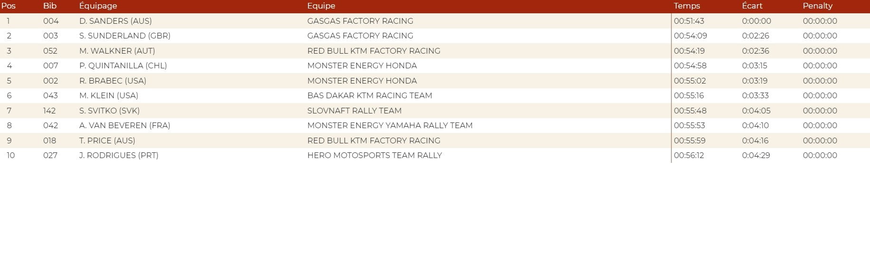Screen dimensions: 870x253
Task: Select the 0:04:29 gap value
Action: pos(755,155)
